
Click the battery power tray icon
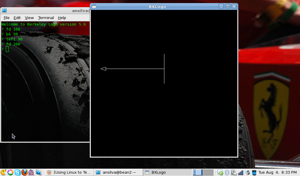point(233,172)
